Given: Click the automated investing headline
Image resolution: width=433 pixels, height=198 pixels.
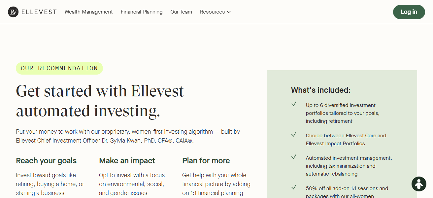Looking at the screenshot, I should click(100, 100).
